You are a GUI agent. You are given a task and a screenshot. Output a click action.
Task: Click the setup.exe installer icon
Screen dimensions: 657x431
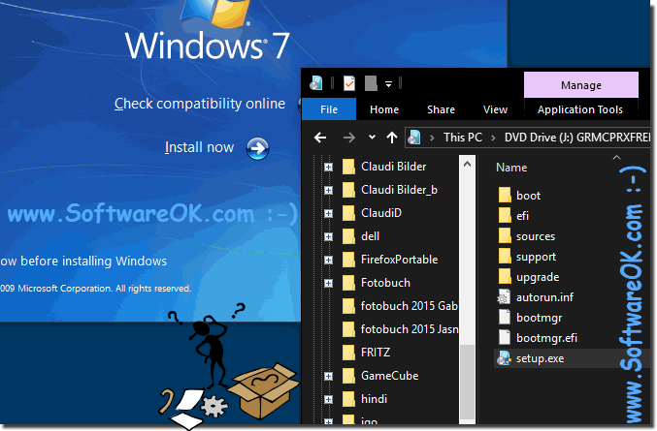[x=504, y=358]
